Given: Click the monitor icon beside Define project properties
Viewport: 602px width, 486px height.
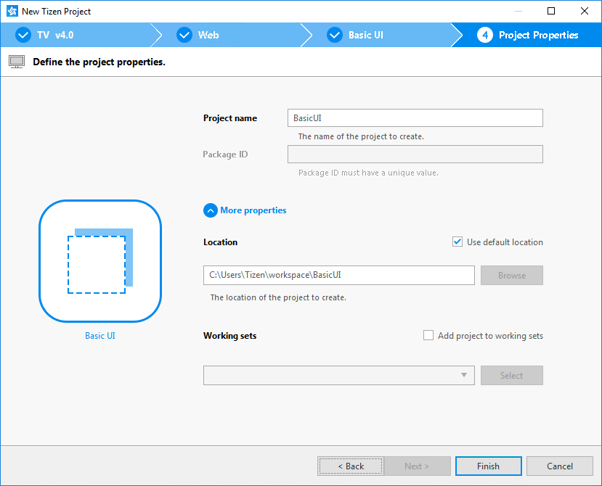Looking at the screenshot, I should (x=17, y=62).
